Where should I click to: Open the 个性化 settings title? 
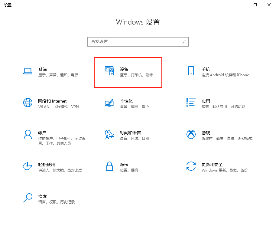point(126,101)
